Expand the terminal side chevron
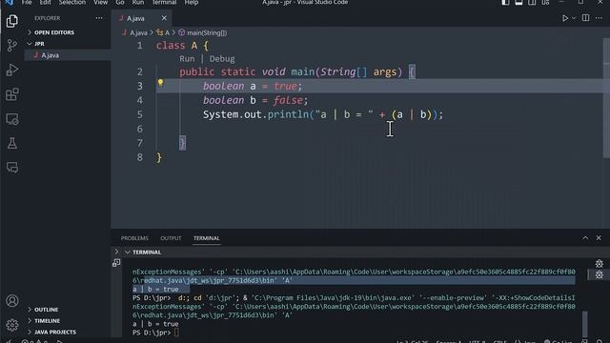 pyautogui.click(x=116, y=252)
